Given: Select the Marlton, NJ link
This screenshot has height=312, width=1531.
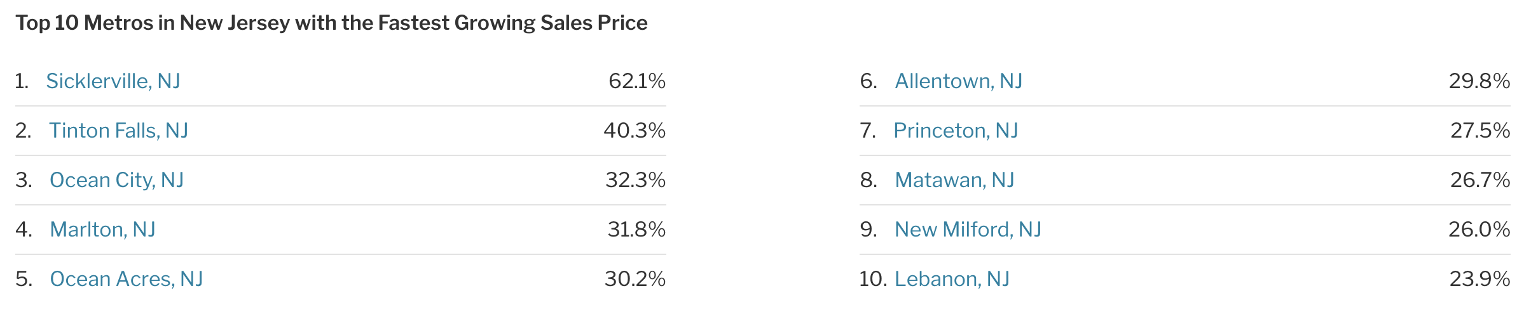Looking at the screenshot, I should pyautogui.click(x=102, y=230).
